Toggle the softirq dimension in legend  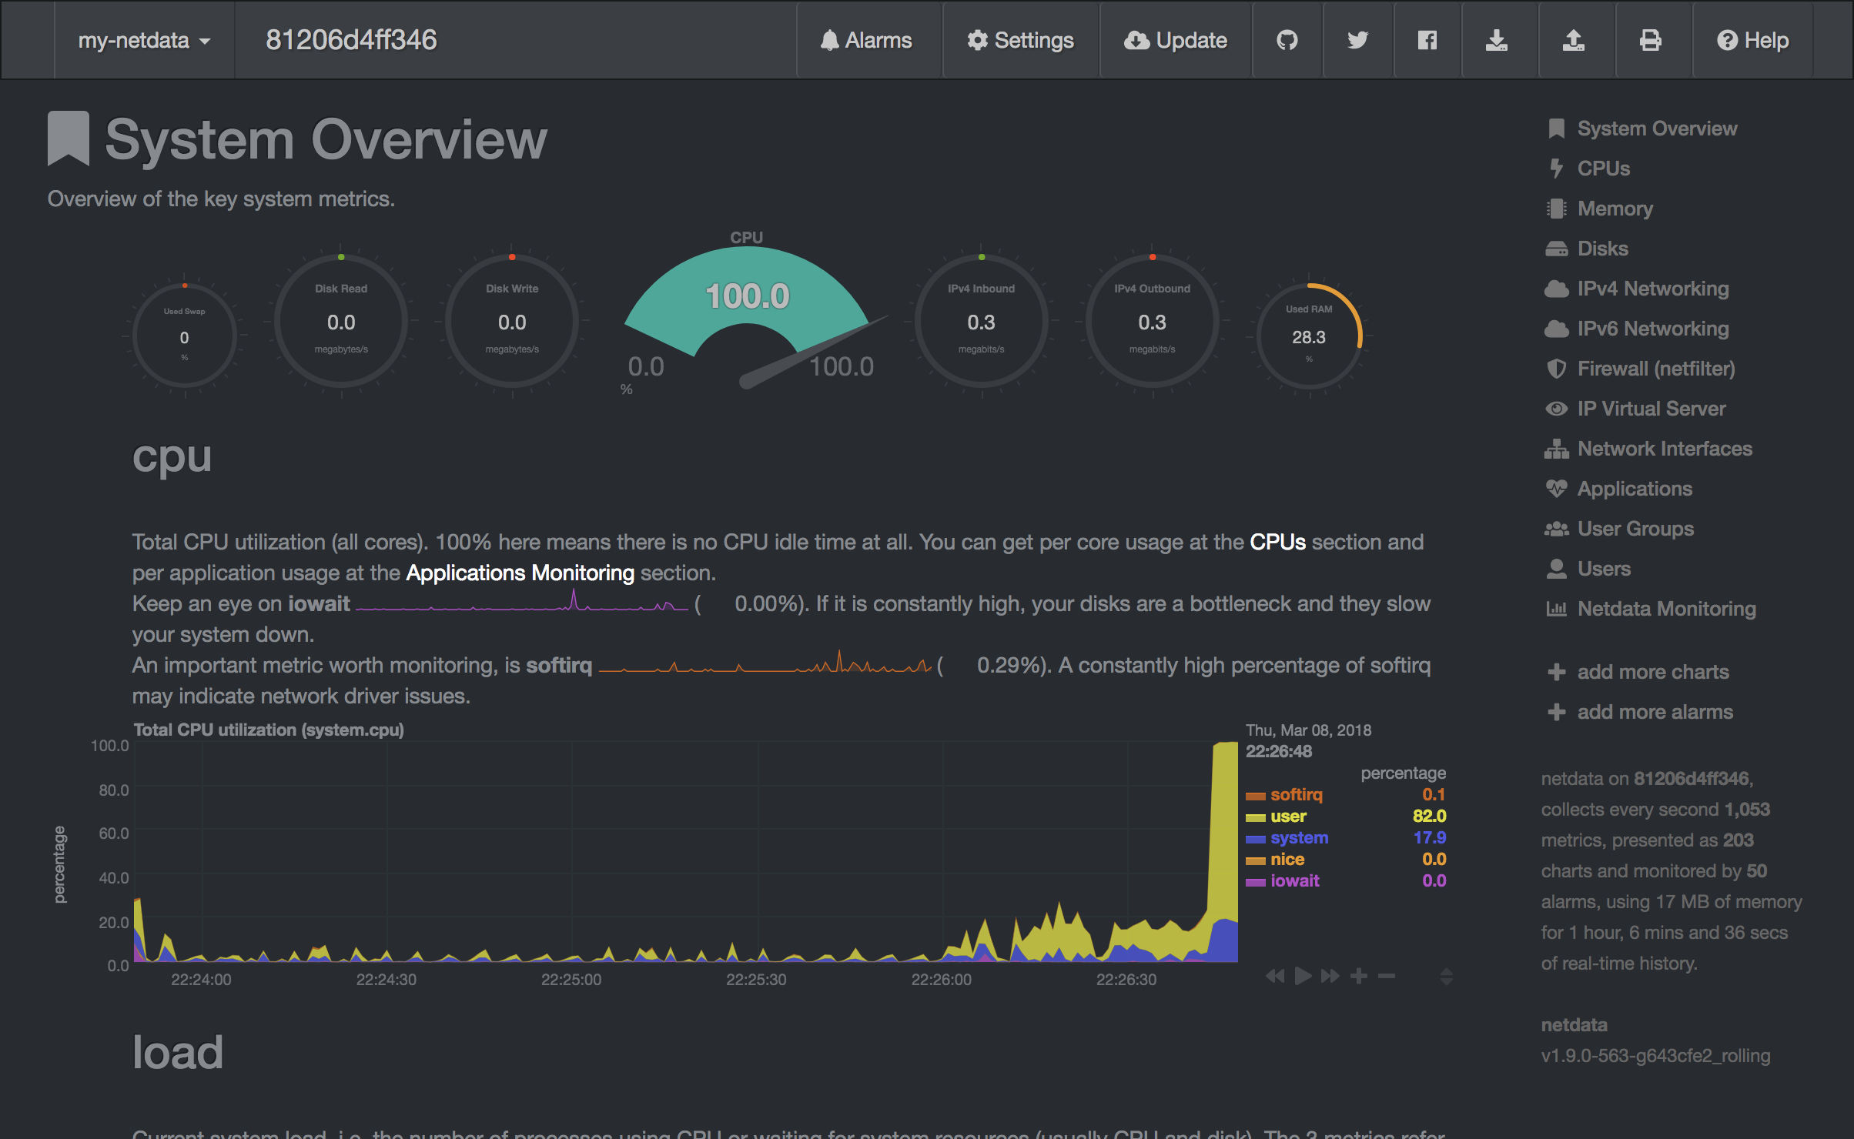coord(1296,794)
